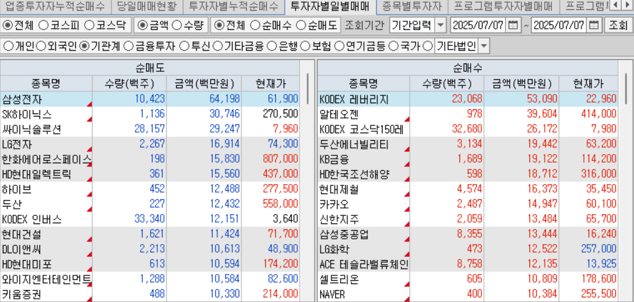
Task: Switch to 종목별투자자 tab
Action: click(x=412, y=5)
